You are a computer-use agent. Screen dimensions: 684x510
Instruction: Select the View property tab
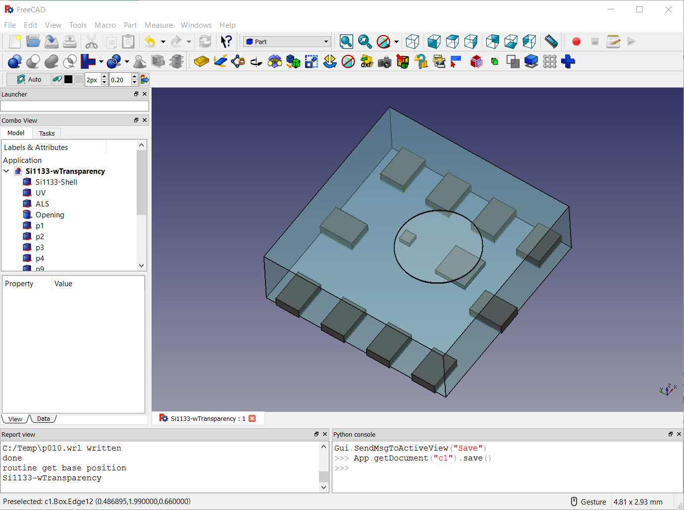15,419
